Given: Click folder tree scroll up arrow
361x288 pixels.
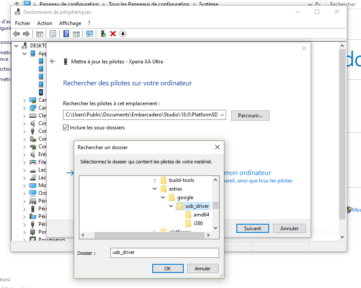Looking at the screenshot, I should (x=215, y=180).
